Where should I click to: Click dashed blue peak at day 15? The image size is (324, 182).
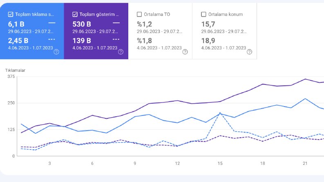coord(220,113)
